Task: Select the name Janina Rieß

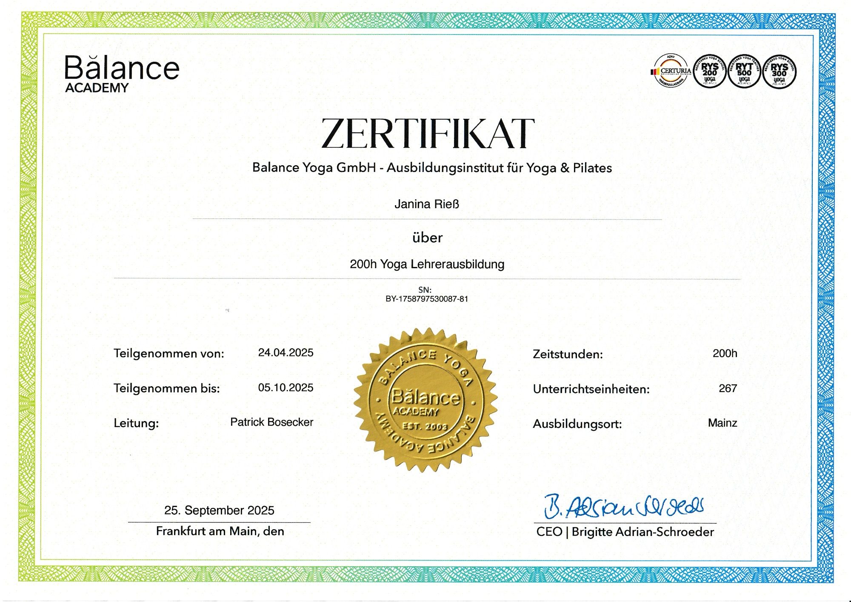Action: click(x=427, y=204)
